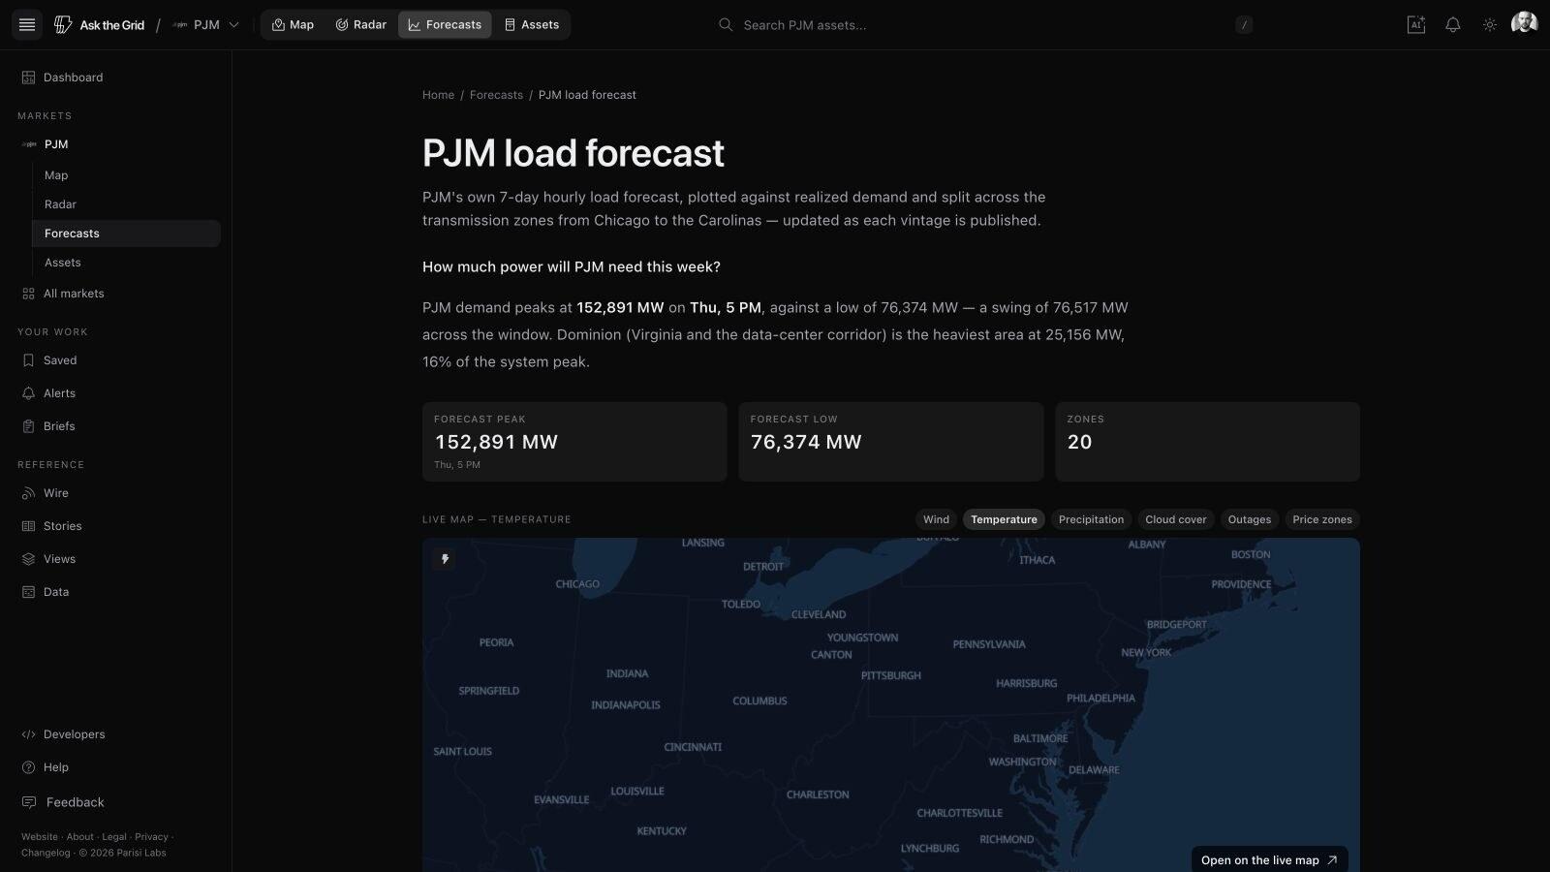This screenshot has height=872, width=1550.
Task: Click the Forecast Low 76,374 MW card
Action: (x=891, y=442)
